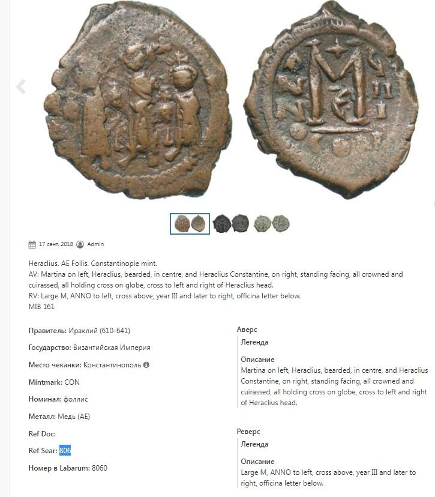The width and height of the screenshot is (435, 497).
Task: Click the Реверс section heading
Action: 248,432
